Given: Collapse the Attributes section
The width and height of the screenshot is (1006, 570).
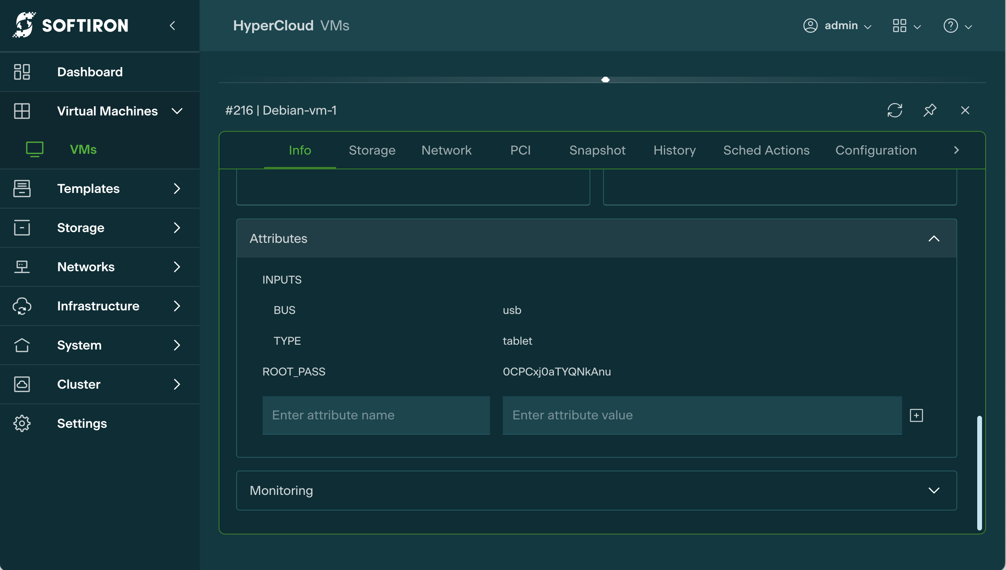Looking at the screenshot, I should (934, 238).
